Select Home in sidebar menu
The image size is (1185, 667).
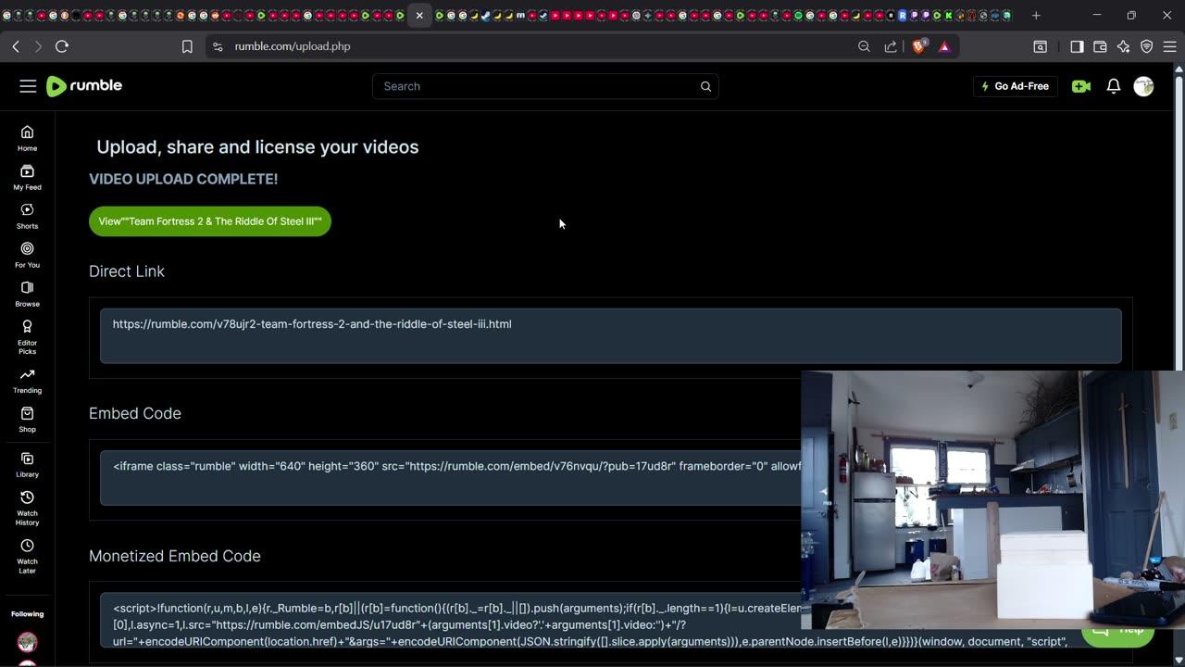(x=27, y=138)
